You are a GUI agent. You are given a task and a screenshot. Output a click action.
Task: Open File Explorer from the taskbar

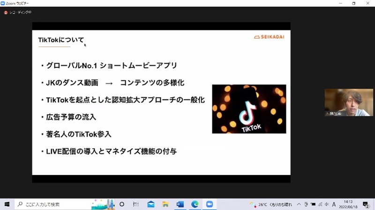tap(165, 204)
